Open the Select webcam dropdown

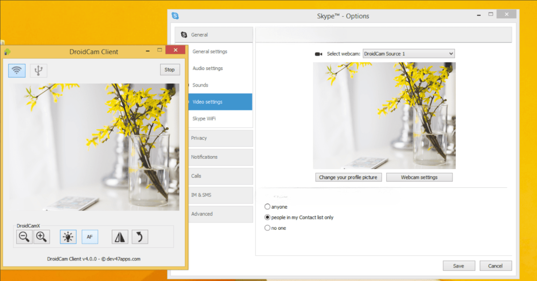click(x=450, y=53)
